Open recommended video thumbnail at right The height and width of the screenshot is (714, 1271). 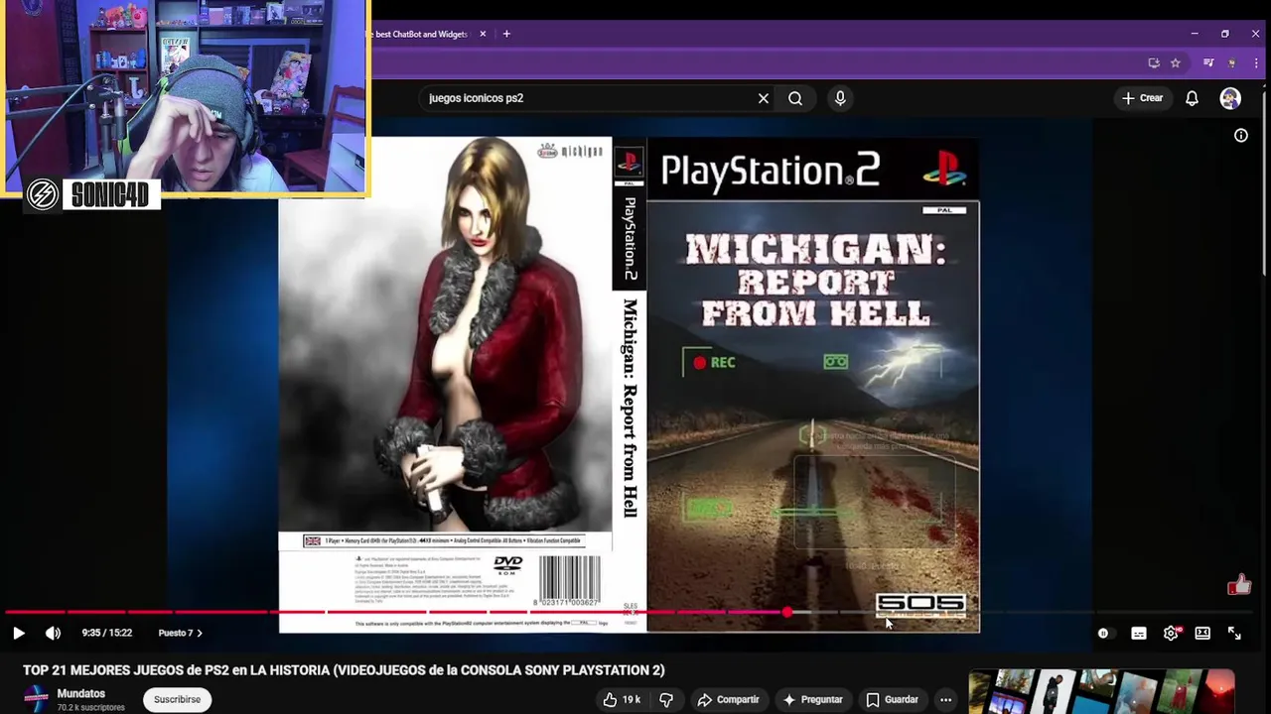coord(1101,692)
